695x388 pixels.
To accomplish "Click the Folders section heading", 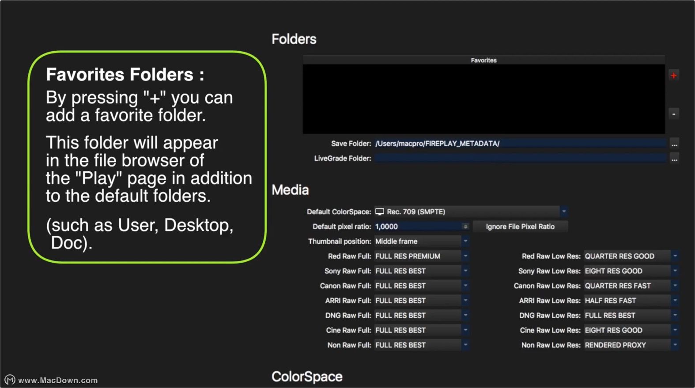I will [294, 39].
